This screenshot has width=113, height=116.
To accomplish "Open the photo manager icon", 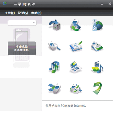I will pos(76,67).
